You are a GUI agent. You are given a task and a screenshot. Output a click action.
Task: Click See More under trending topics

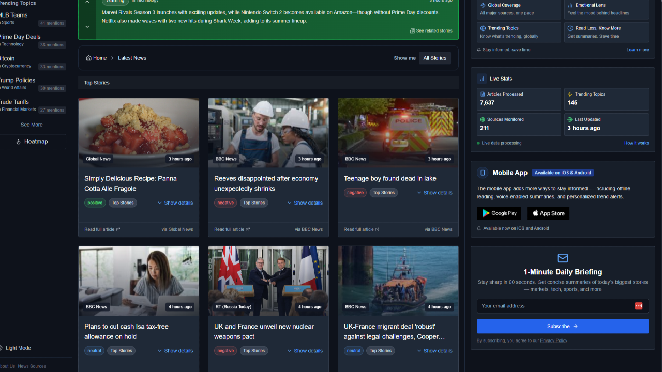[x=32, y=125]
